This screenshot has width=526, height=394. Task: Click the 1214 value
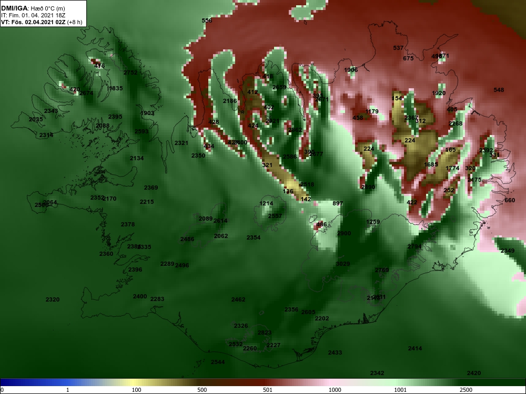266,204
